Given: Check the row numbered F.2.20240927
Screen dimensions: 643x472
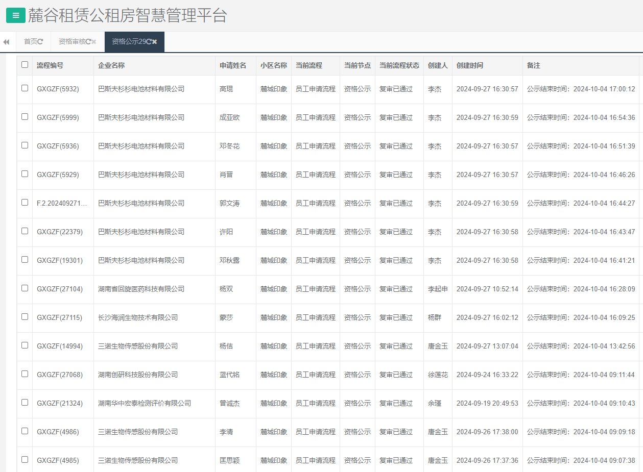Looking at the screenshot, I should (24, 203).
